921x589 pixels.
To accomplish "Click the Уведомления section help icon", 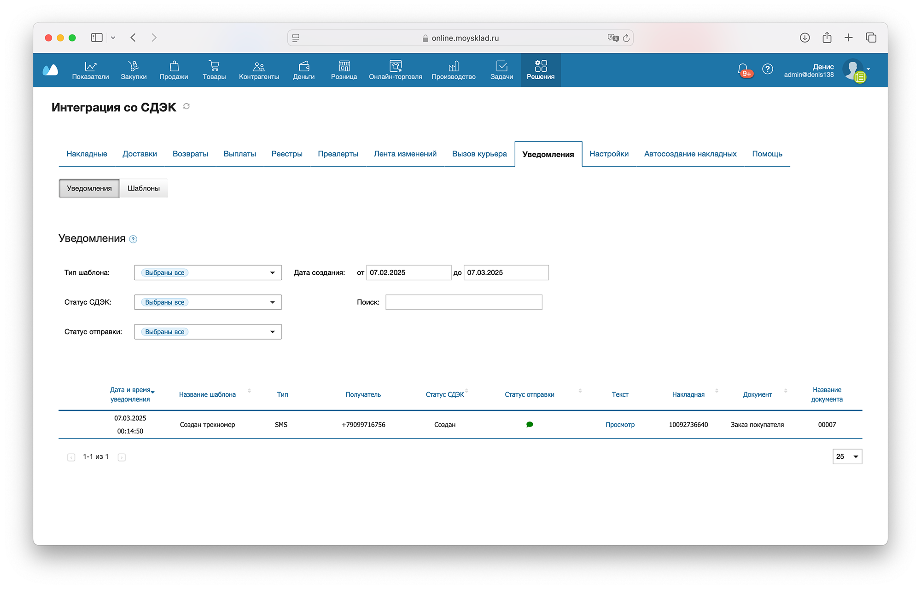I will [133, 239].
